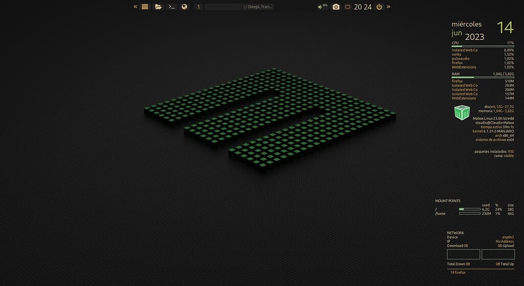Click the CPU usage bar
Screen dimensions: 524x286
tap(483, 46)
